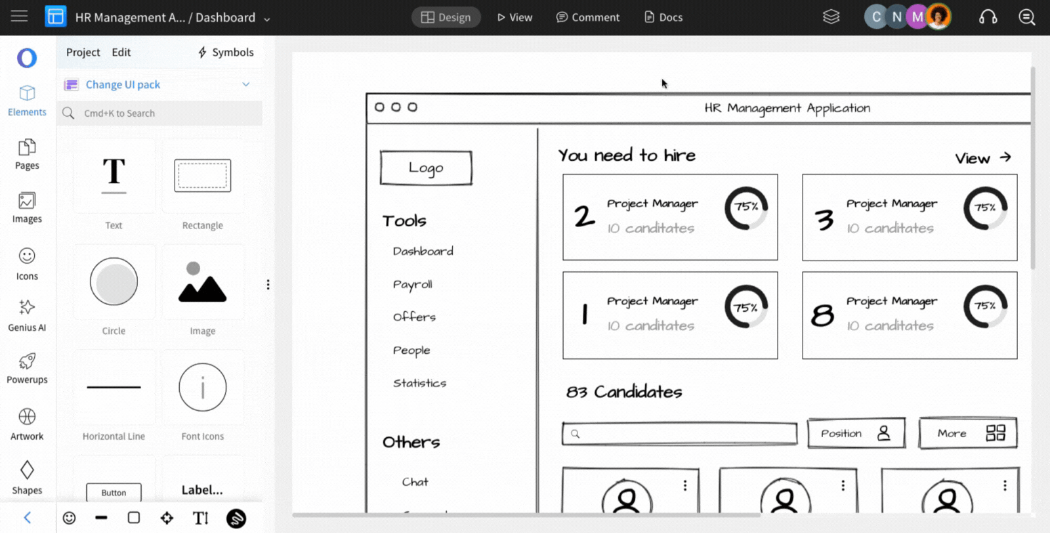Click the line quick tool
This screenshot has height=533, width=1050.
101,518
